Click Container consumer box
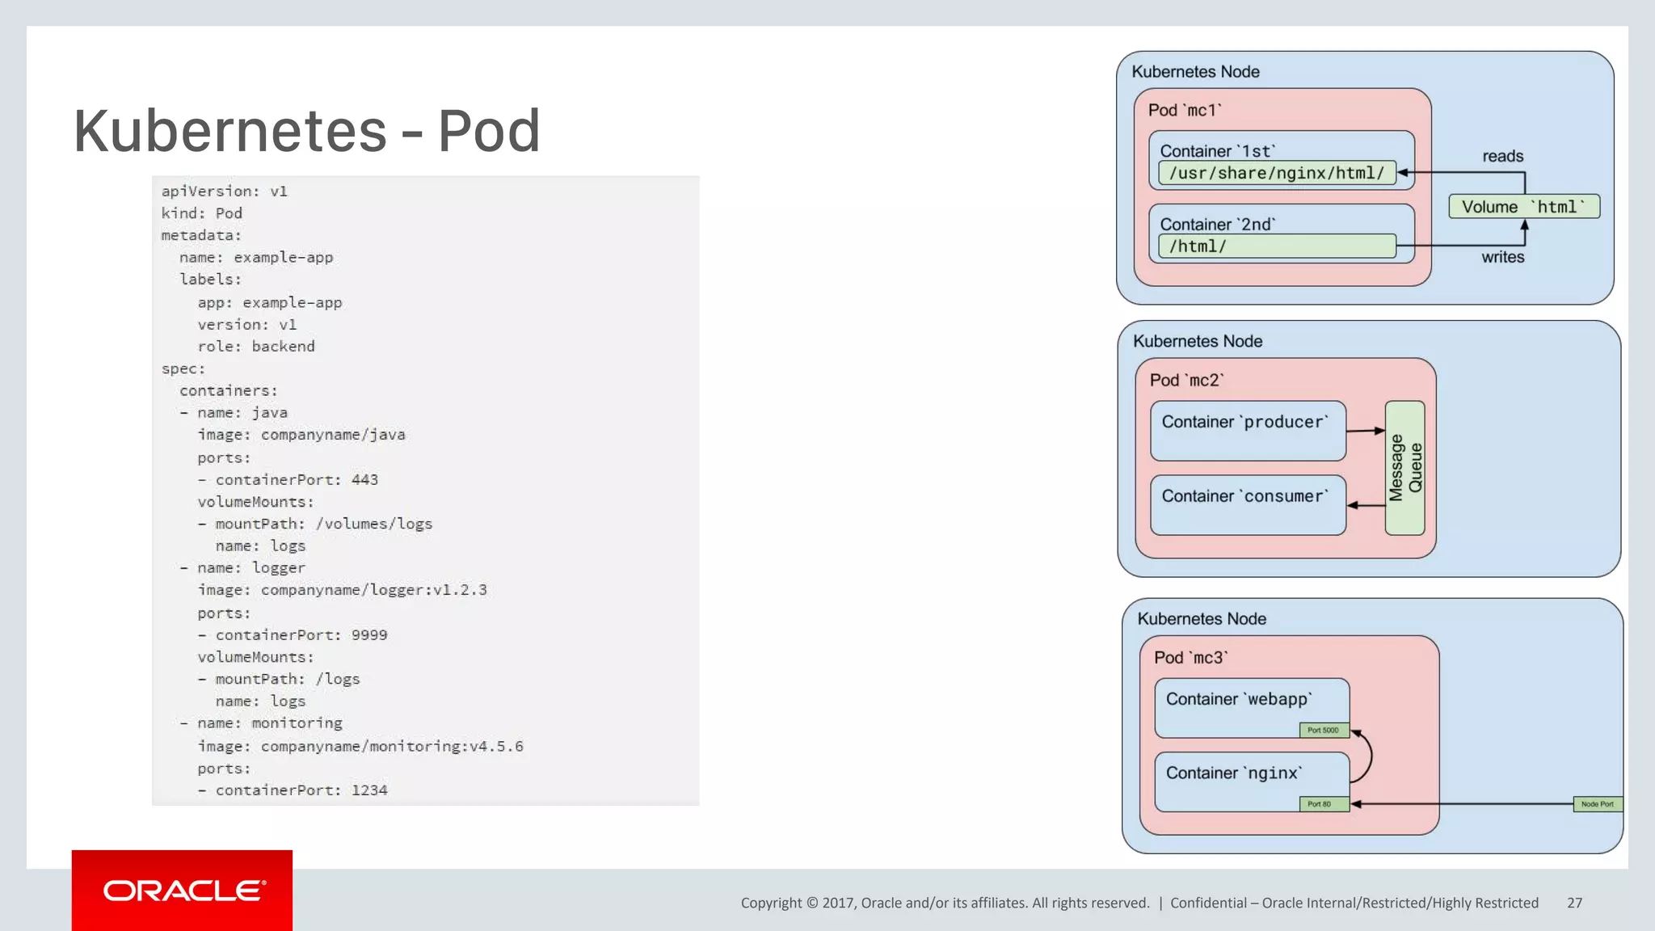 point(1247,504)
